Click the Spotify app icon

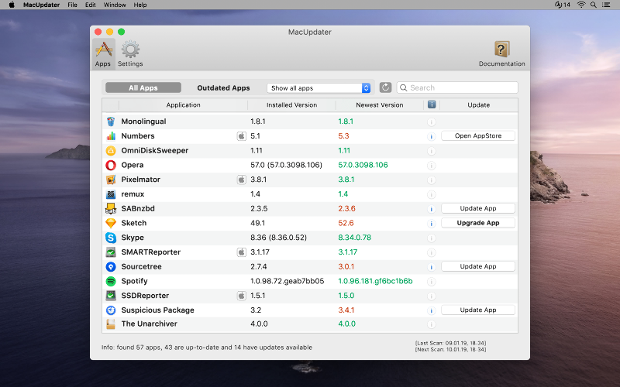111,281
